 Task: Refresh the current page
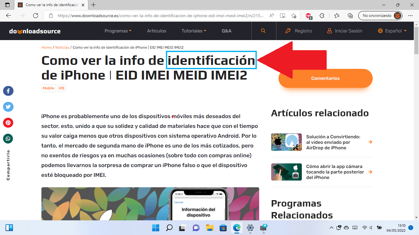[36, 16]
